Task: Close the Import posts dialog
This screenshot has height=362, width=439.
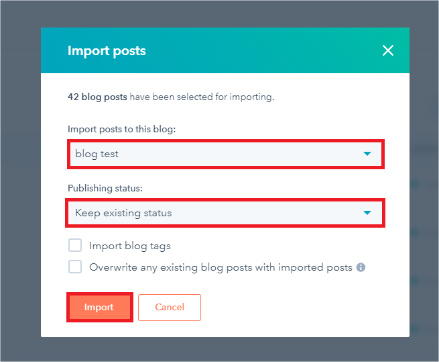Action: point(387,50)
